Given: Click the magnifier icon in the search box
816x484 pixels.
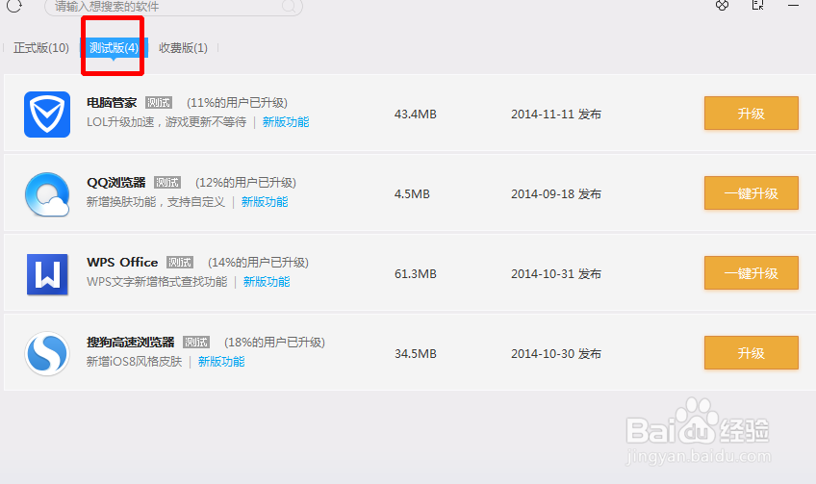Looking at the screenshot, I should 289,6.
